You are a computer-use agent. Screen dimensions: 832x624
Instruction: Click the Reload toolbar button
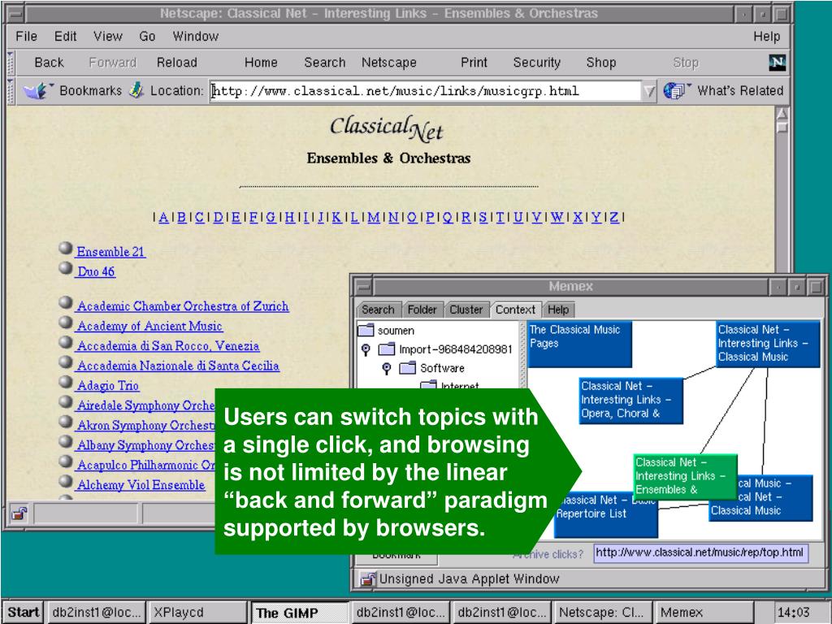click(x=176, y=63)
